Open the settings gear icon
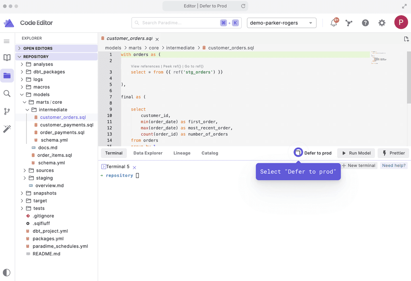 pyautogui.click(x=382, y=23)
